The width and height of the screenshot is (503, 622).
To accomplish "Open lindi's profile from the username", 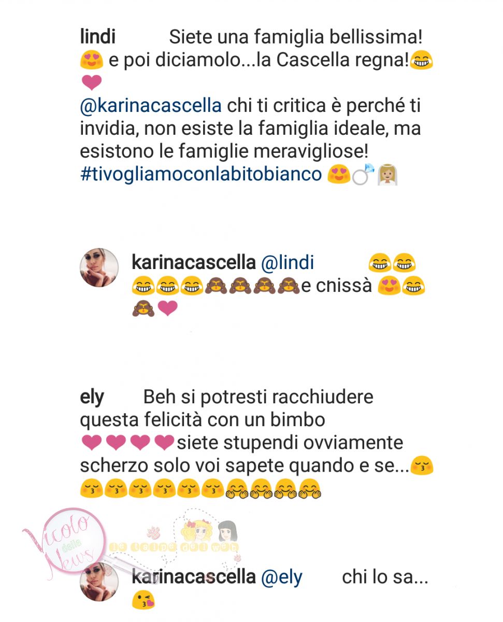I will point(98,37).
